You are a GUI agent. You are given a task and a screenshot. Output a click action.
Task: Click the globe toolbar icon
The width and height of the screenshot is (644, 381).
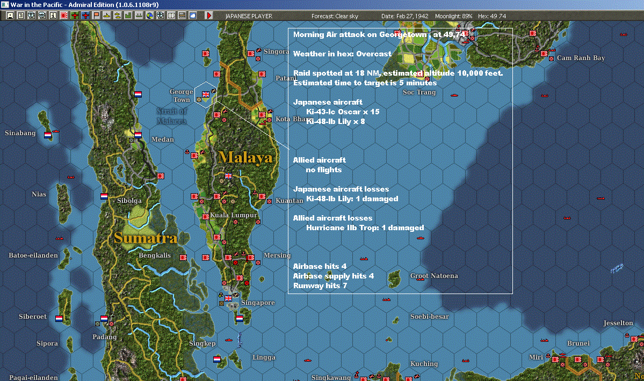149,16
